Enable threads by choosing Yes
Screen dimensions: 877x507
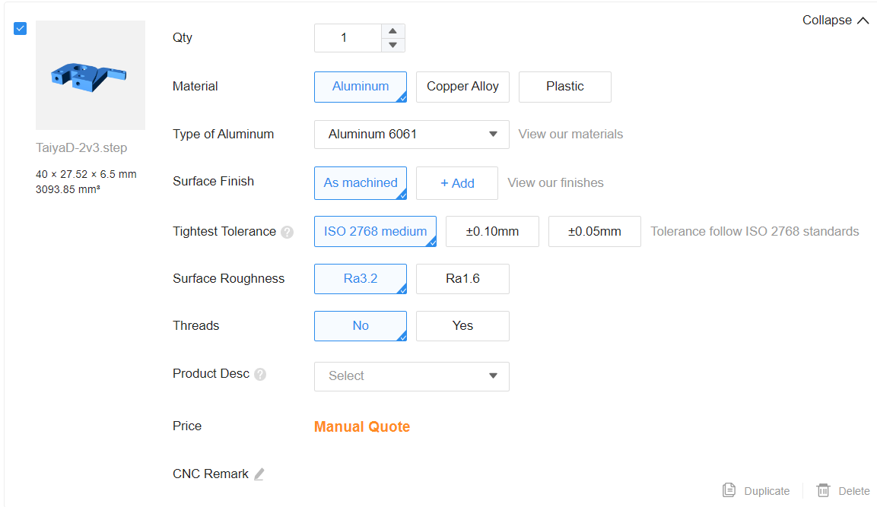click(462, 326)
